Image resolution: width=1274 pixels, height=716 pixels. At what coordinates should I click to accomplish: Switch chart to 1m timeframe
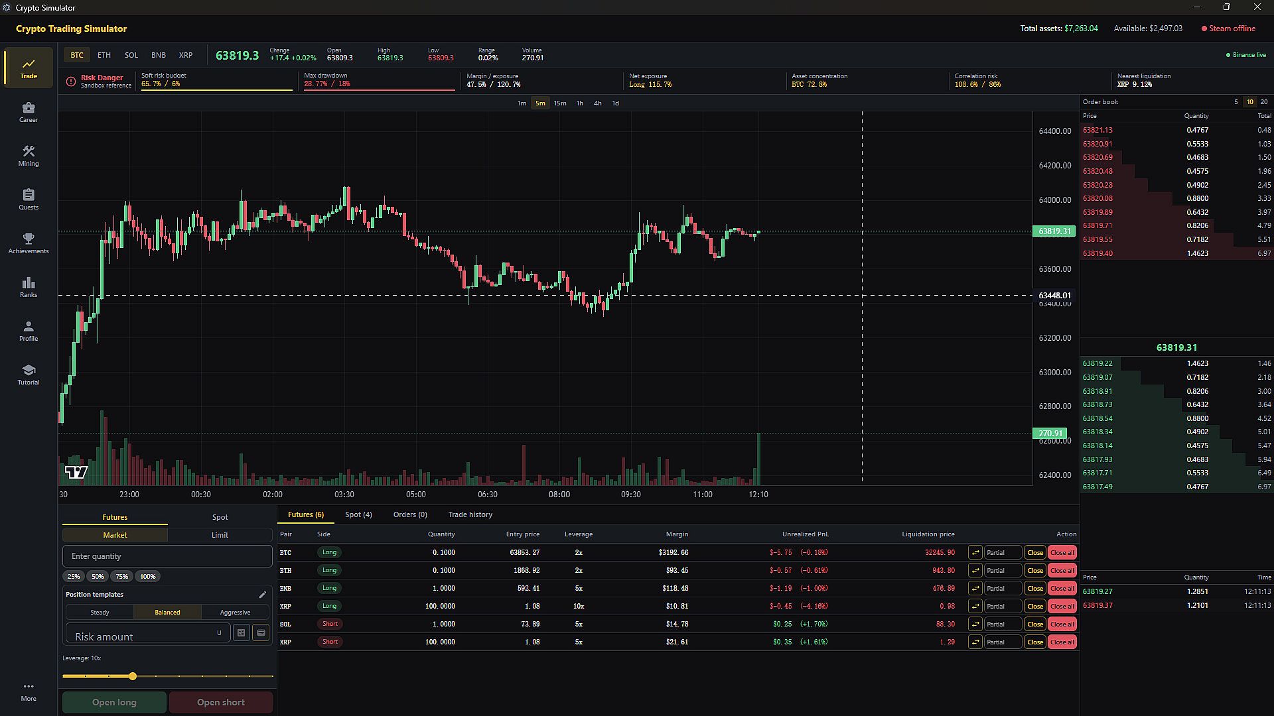pyautogui.click(x=522, y=103)
